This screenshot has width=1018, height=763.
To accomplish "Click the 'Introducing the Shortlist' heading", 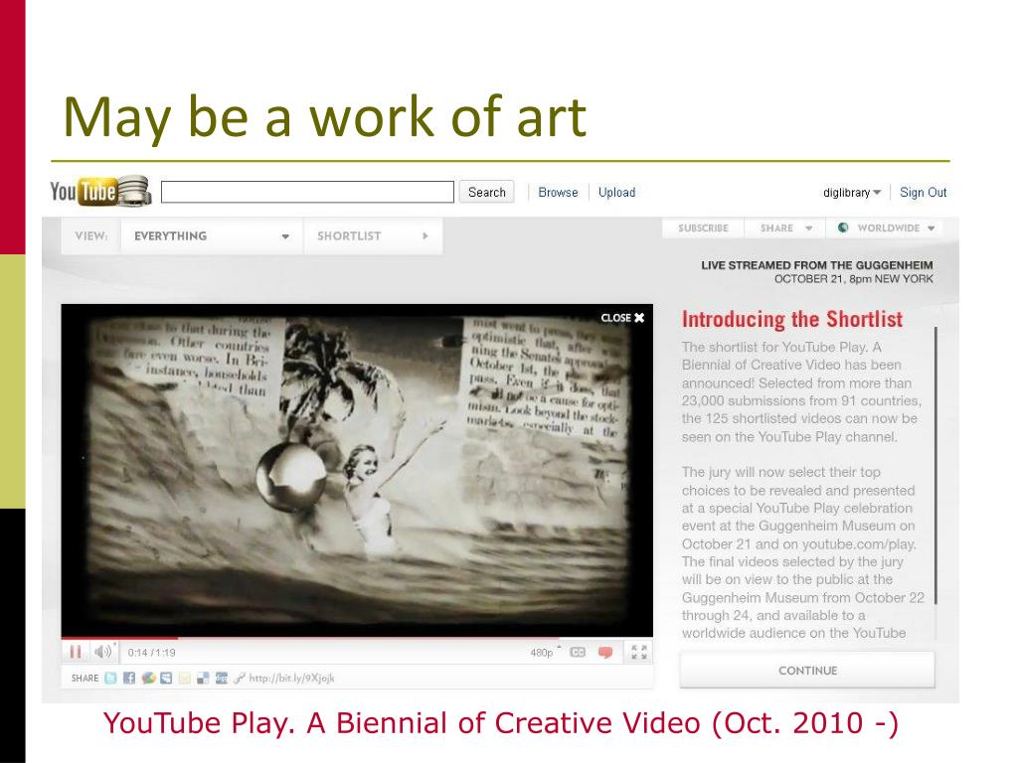I will click(792, 319).
